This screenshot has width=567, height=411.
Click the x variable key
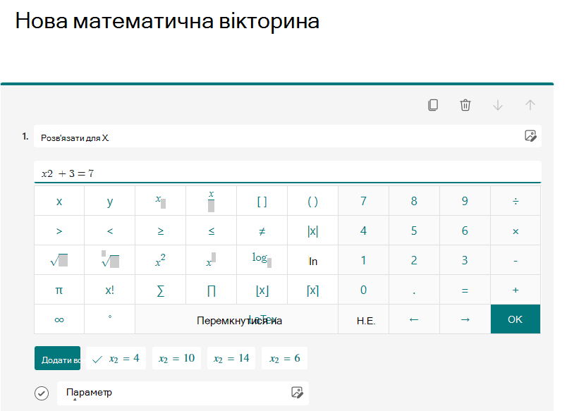[59, 201]
